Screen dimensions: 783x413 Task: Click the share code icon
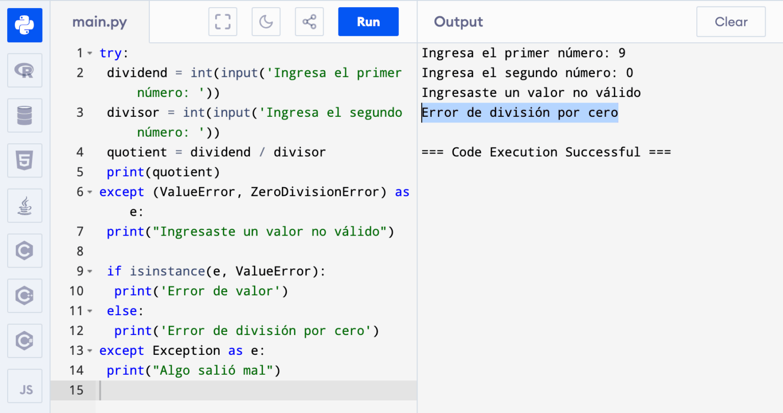(309, 21)
